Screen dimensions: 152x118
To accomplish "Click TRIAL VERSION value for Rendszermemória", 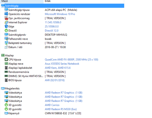I will (55, 72).
